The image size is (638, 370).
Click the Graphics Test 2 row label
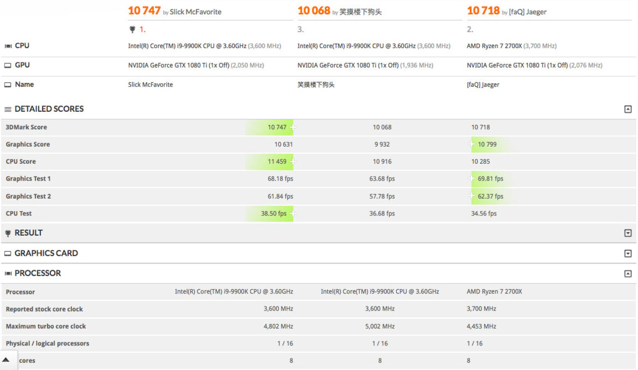[28, 196]
